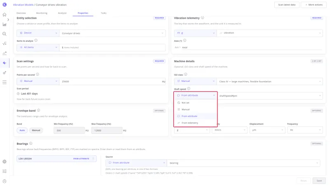Open the settings gear in the sidebar
Screen dimensions: 330x186
(x=5, y=162)
